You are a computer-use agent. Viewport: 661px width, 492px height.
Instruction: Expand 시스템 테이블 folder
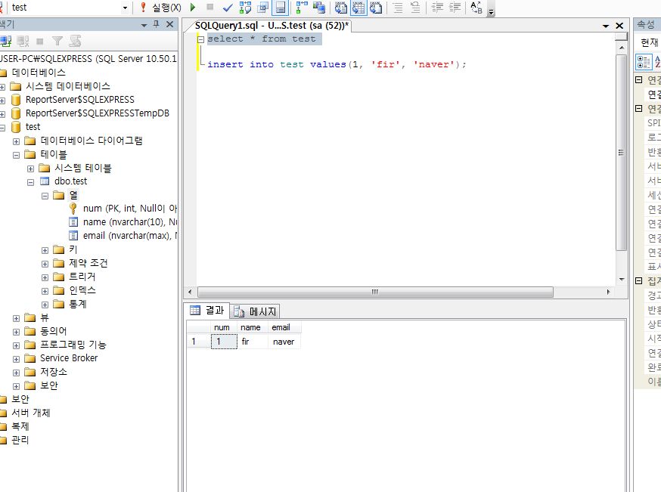[x=30, y=169]
